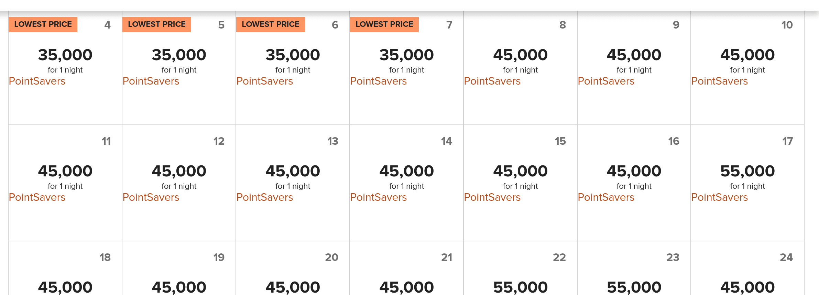
Task: Open PointSavers link under day 5
Action: point(151,81)
